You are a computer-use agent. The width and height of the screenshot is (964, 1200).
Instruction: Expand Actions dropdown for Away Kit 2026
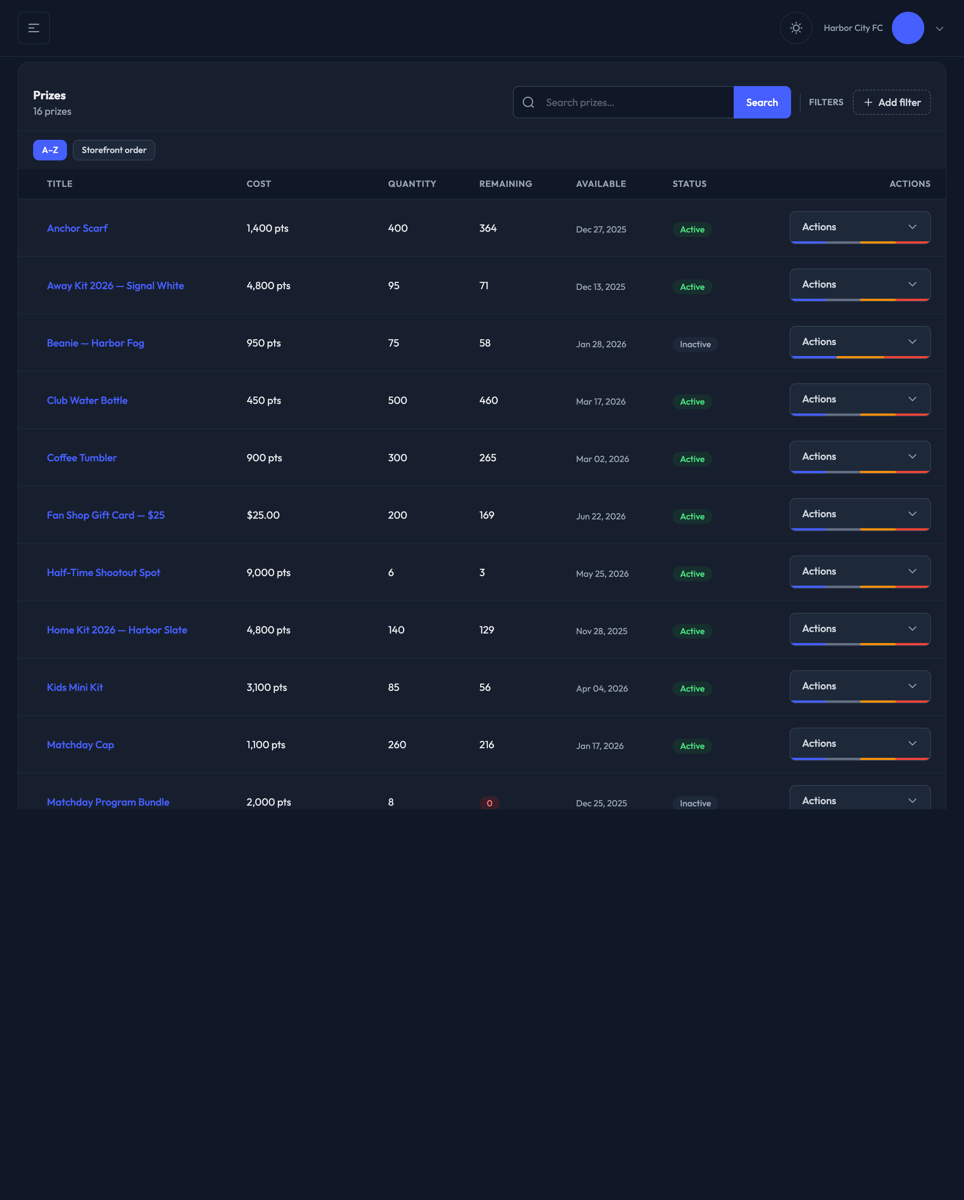[x=860, y=284]
